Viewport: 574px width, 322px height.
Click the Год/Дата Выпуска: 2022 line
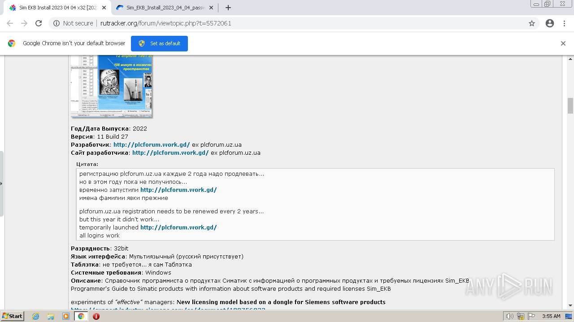[109, 128]
